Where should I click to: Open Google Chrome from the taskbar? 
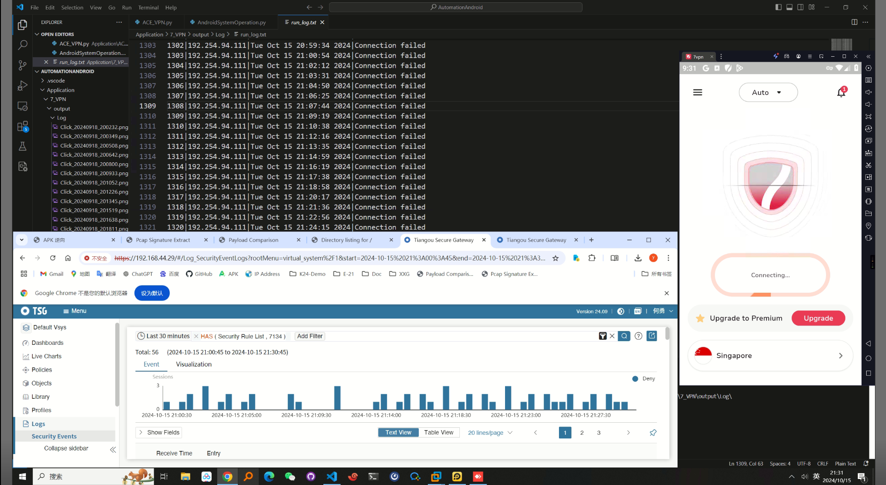(x=227, y=476)
